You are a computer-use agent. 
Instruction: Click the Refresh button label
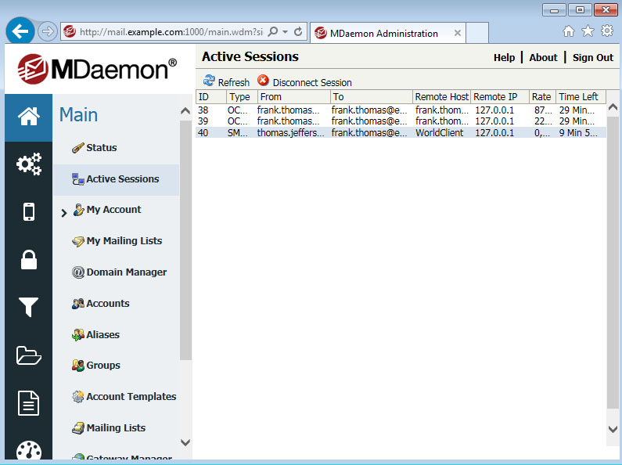tap(234, 82)
